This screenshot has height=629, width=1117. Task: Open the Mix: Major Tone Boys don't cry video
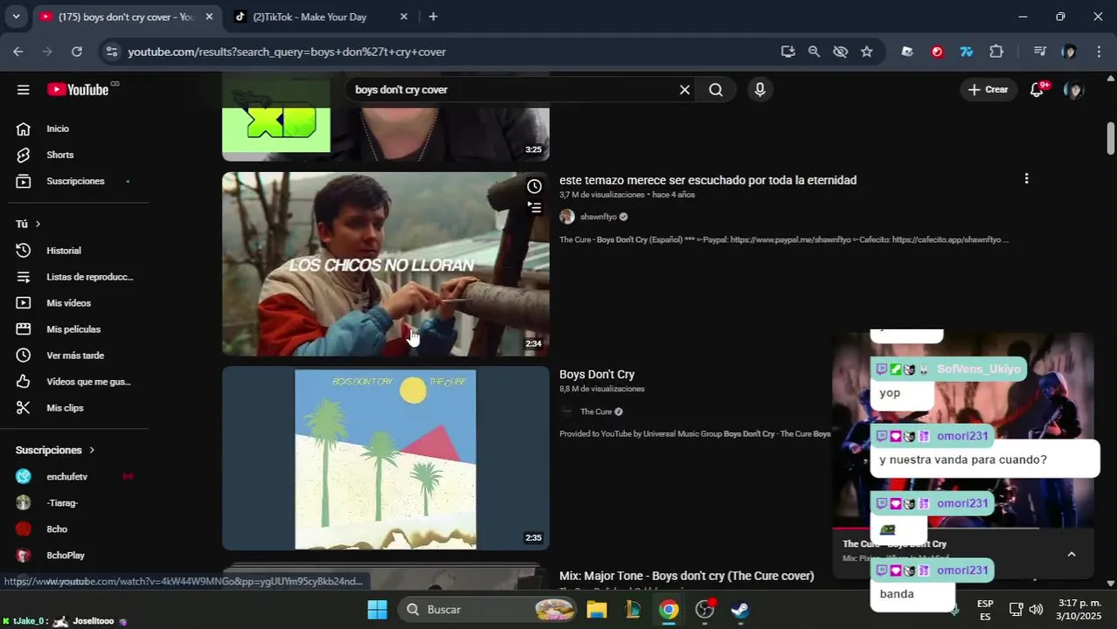tap(687, 576)
